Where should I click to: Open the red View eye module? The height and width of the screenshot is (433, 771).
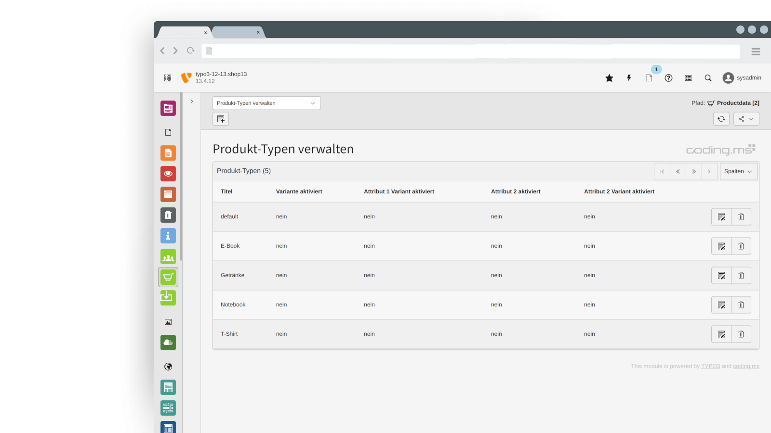pyautogui.click(x=168, y=174)
